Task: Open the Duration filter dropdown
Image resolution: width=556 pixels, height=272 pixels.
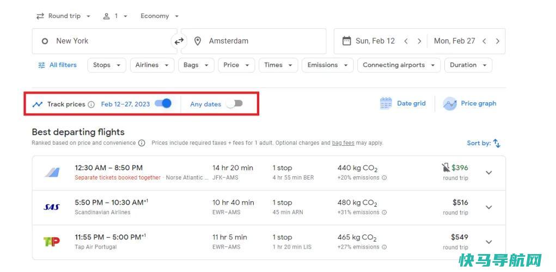Action: 468,65
